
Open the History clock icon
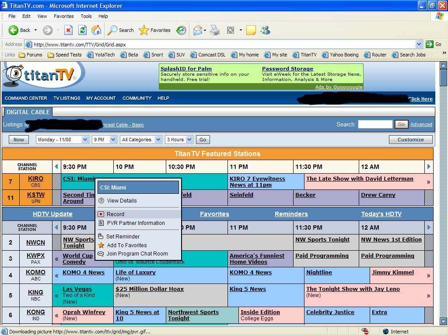click(x=181, y=30)
